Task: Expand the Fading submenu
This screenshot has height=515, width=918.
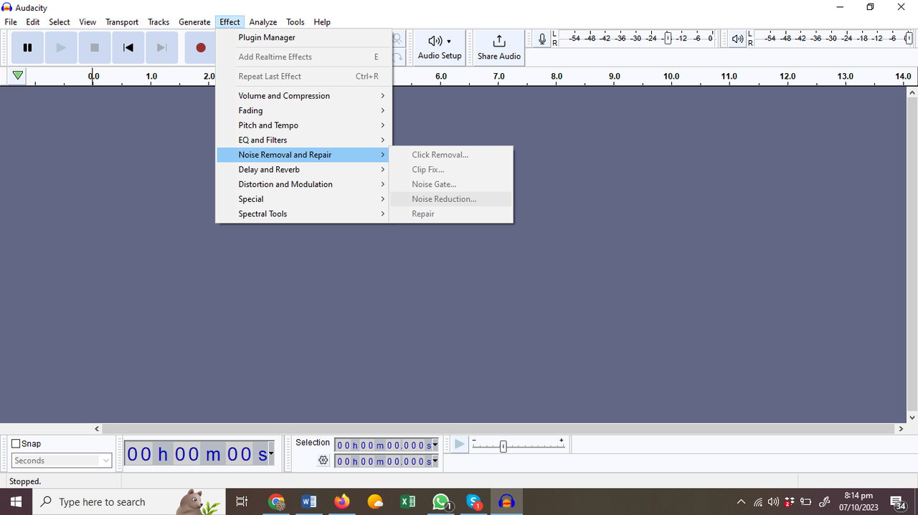Action: click(303, 110)
